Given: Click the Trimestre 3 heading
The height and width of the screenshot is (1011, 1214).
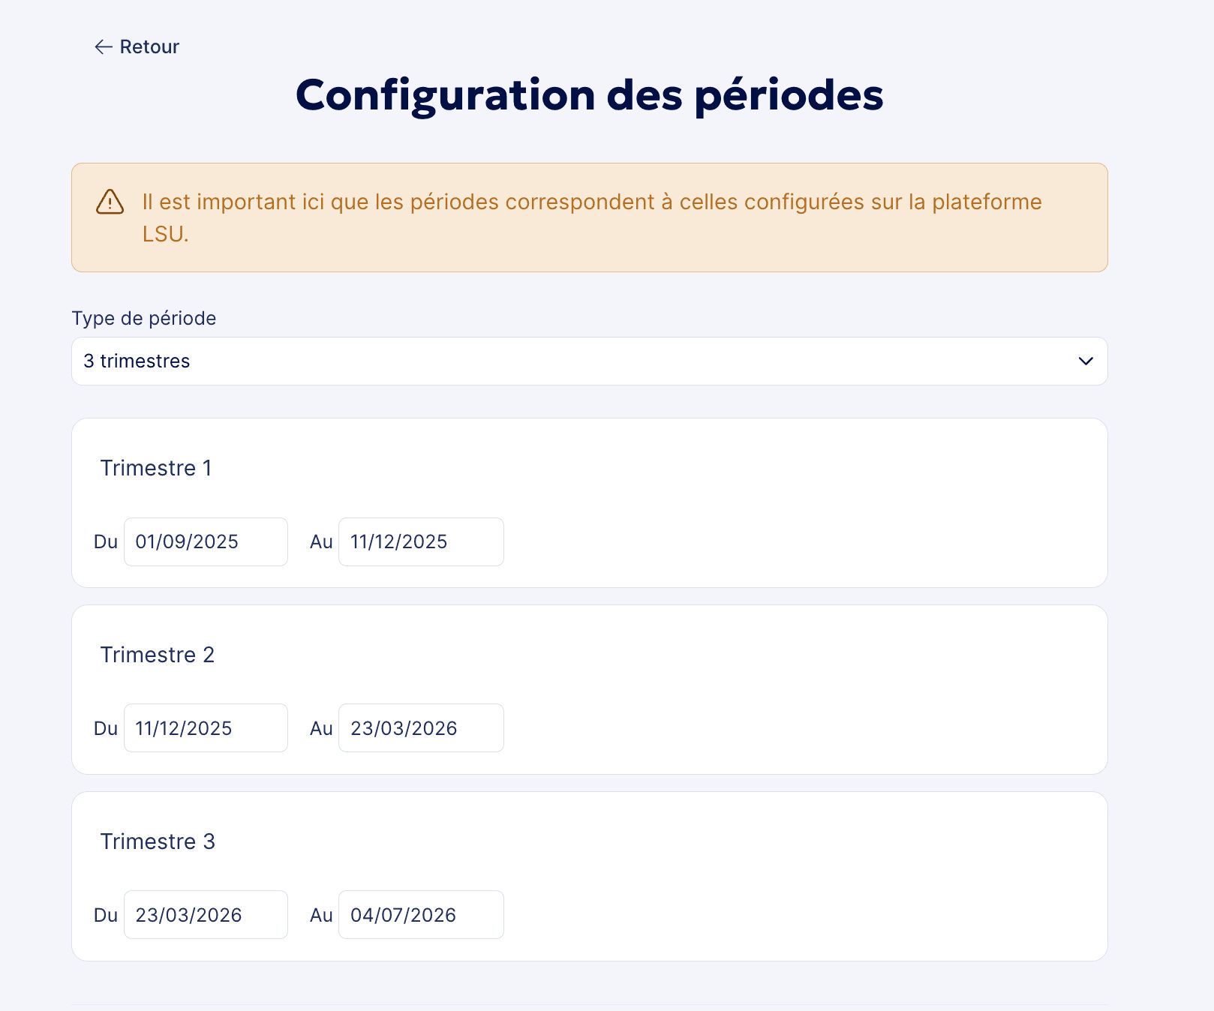Looking at the screenshot, I should [158, 841].
